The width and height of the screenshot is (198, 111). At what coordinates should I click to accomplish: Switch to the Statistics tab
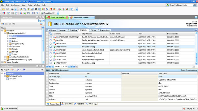(x=73, y=30)
